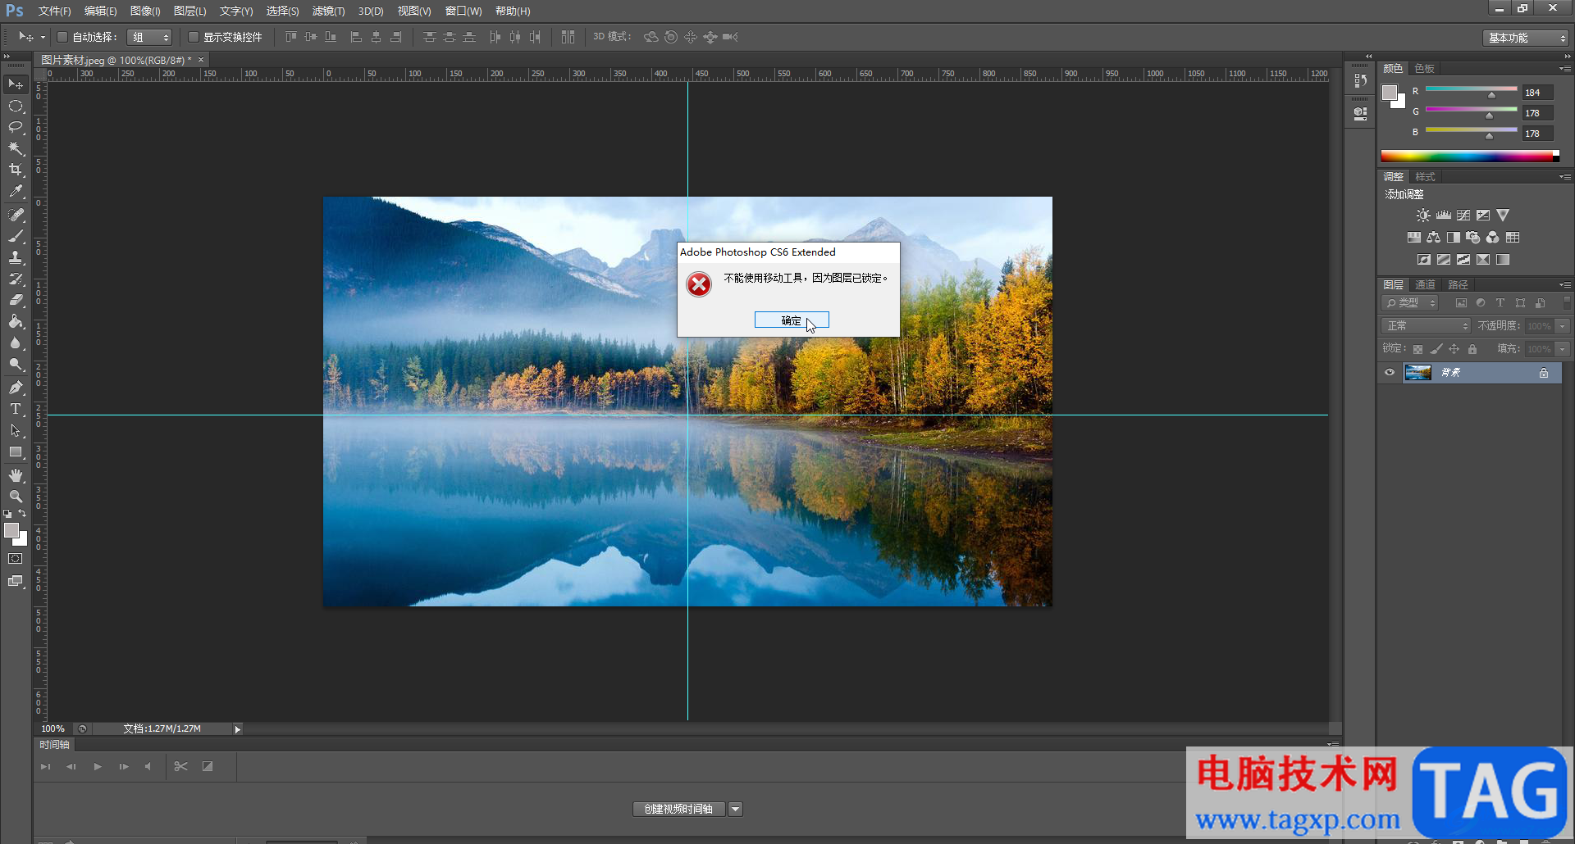
Task: Add a Channel Mixer adjustment
Action: click(1493, 238)
